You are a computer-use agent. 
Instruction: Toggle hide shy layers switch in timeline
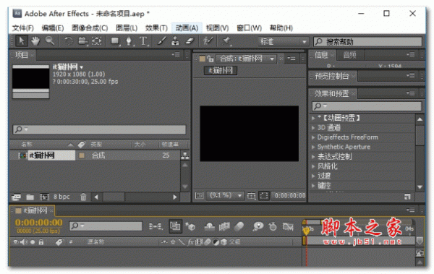[209, 227]
